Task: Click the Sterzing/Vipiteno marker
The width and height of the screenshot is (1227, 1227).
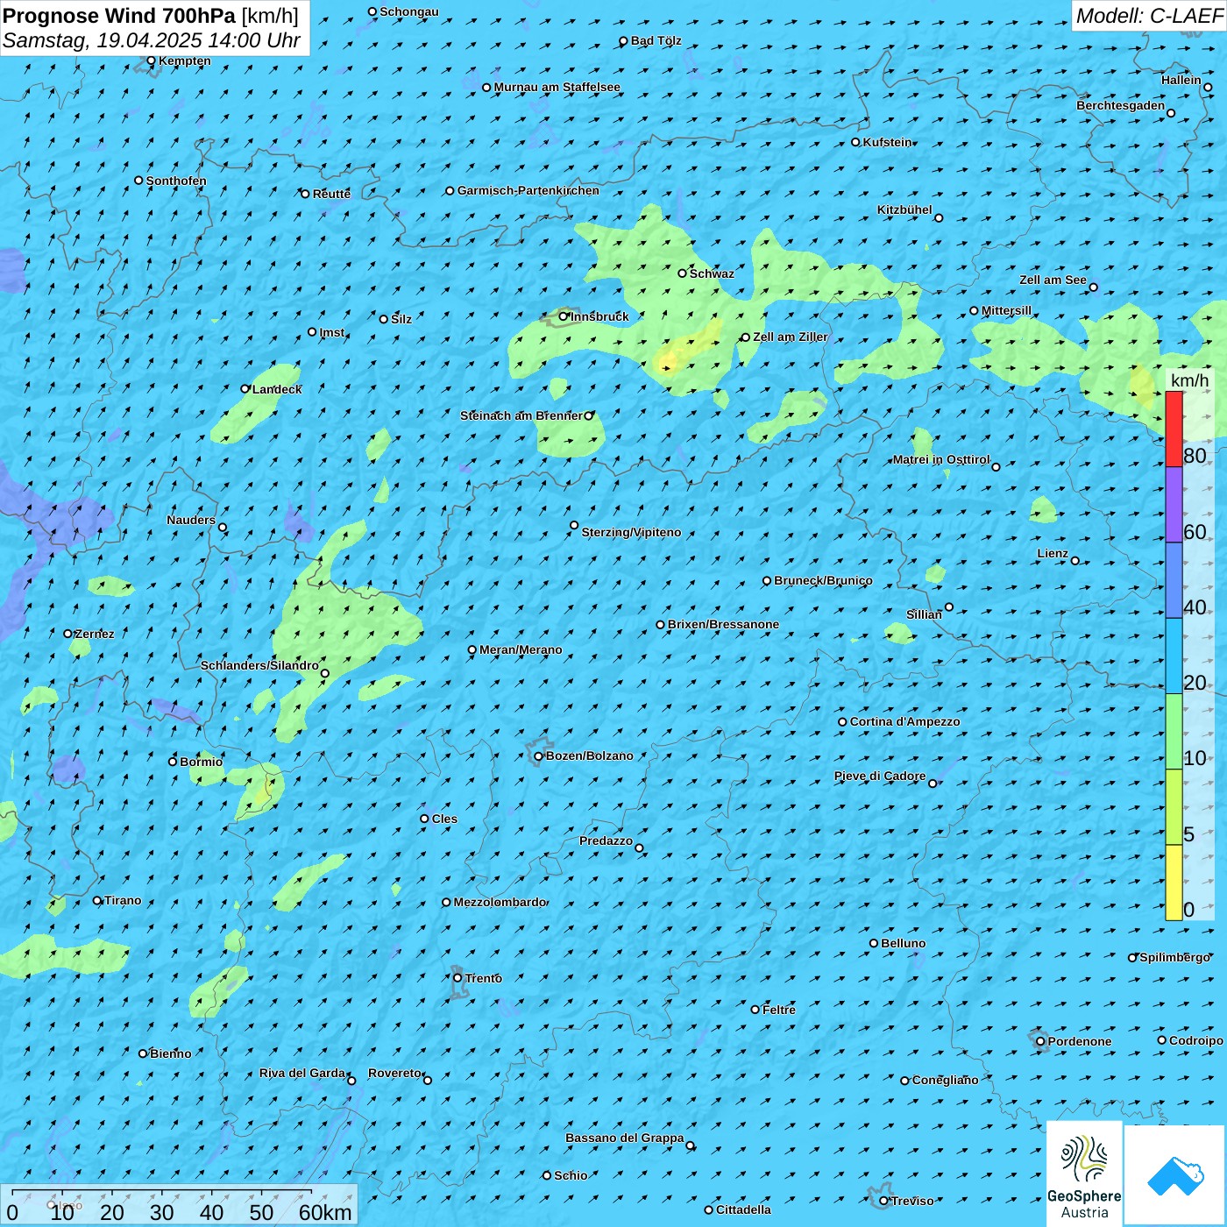Action: point(574,526)
